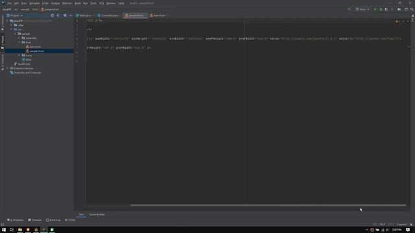Run the Main configuration with the green play icon

coord(375,9)
